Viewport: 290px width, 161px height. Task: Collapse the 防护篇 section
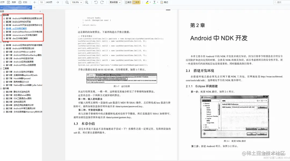pos(1,42)
